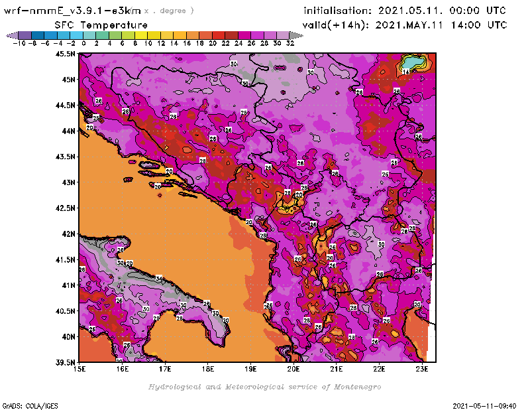The height and width of the screenshot is (410, 530).
Task: Select the "40N" latitude label
Action: (68, 337)
